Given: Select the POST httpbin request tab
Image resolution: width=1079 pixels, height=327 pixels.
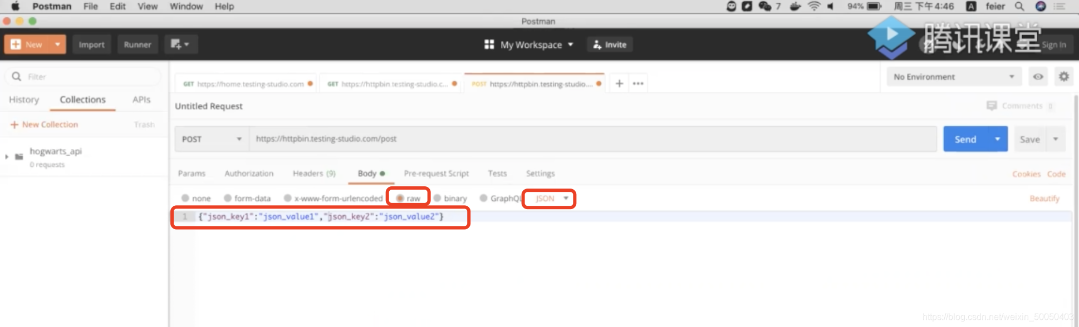Looking at the screenshot, I should coord(534,84).
